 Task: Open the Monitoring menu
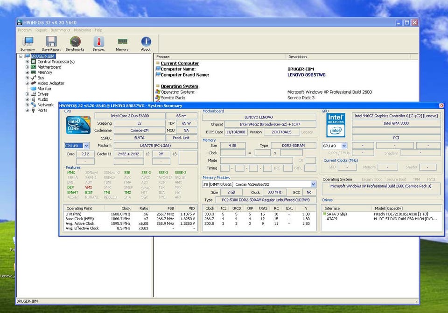(83, 30)
